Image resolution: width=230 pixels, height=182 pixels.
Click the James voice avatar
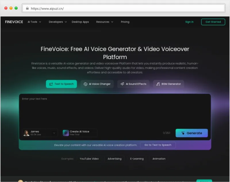click(x=26, y=133)
